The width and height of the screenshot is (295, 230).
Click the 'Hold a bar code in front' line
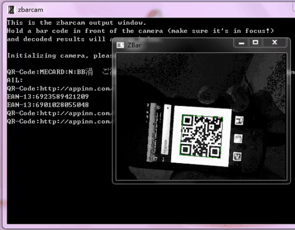(x=141, y=31)
